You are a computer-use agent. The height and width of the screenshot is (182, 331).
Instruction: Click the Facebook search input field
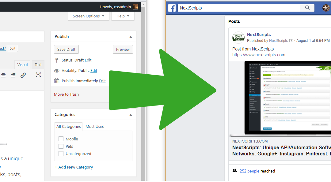pos(239,8)
